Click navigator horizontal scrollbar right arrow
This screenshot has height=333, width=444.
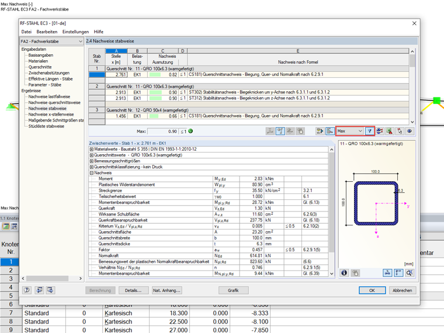(81, 278)
